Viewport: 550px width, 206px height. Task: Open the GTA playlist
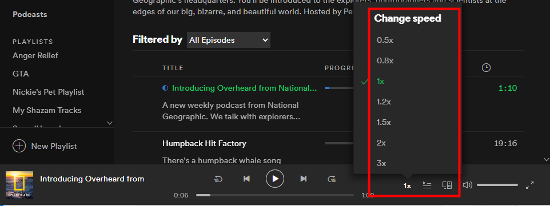coord(21,74)
